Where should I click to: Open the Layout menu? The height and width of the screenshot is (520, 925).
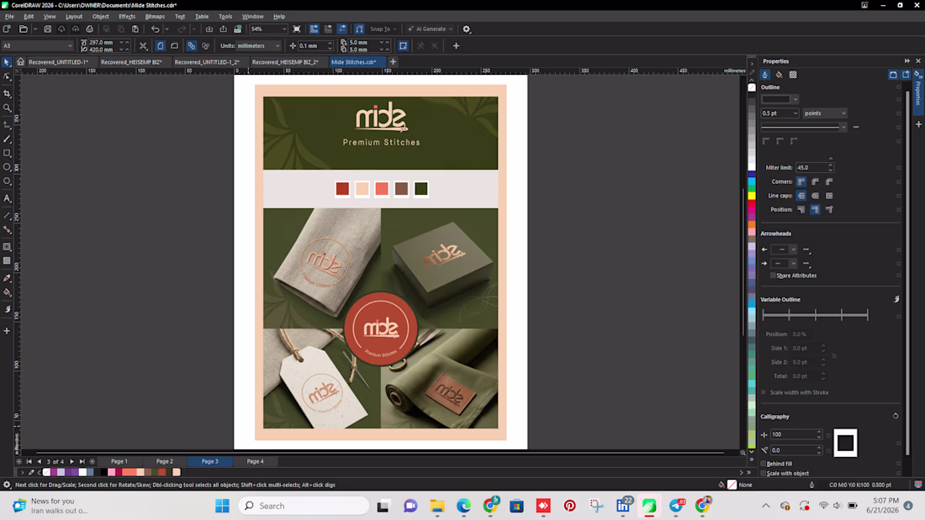(74, 17)
